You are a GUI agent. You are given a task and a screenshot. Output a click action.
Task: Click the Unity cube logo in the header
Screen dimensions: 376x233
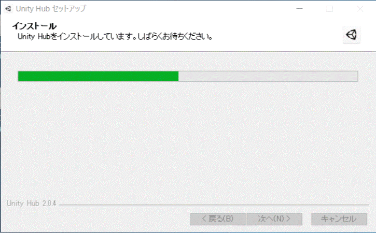351,35
